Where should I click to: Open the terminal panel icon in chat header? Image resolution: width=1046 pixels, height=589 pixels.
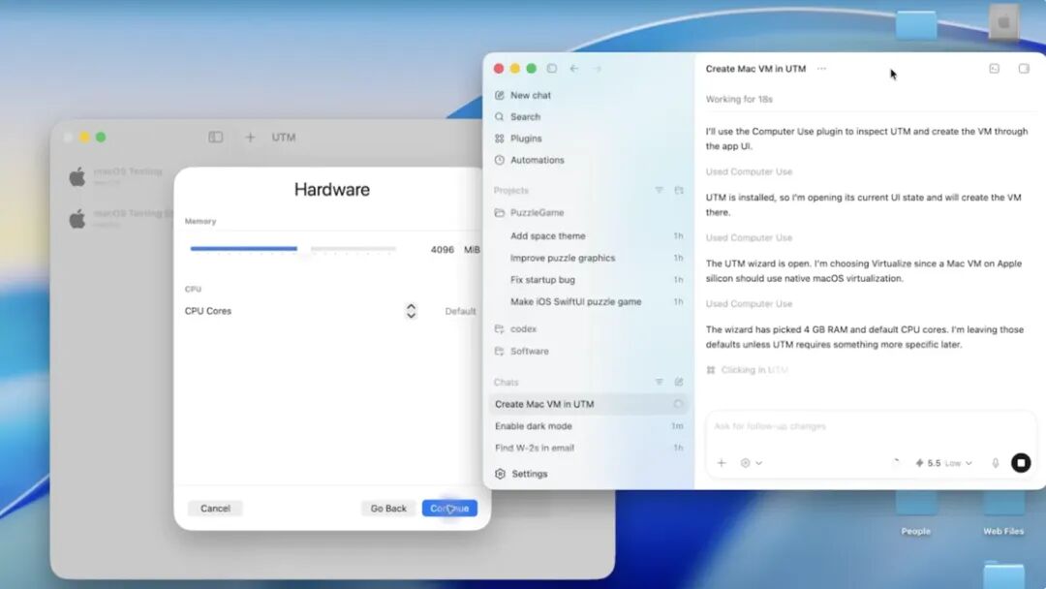[x=994, y=69]
